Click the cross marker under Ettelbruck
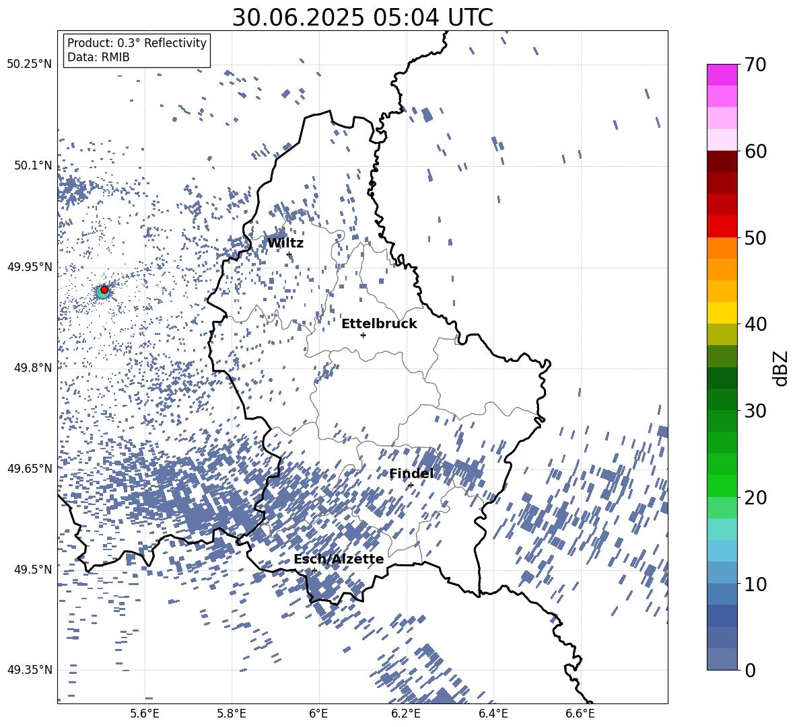The image size is (797, 727). (363, 335)
